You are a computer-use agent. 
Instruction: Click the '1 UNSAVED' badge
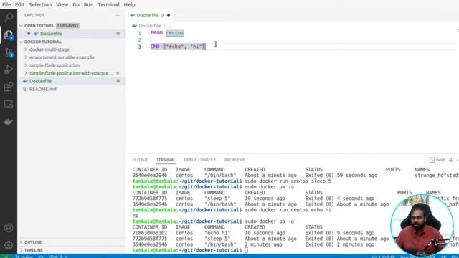pyautogui.click(x=67, y=26)
